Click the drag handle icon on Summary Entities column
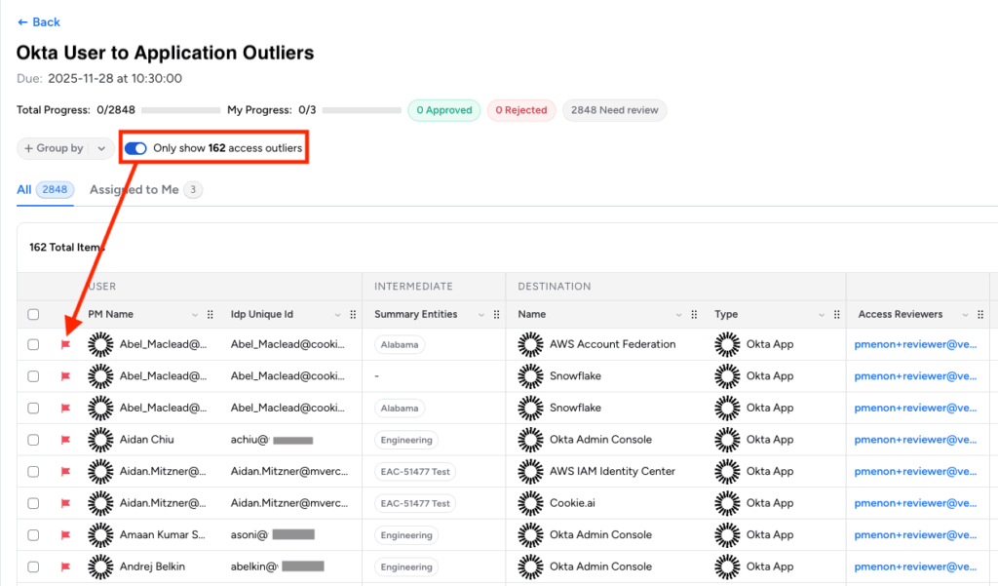 pyautogui.click(x=496, y=315)
